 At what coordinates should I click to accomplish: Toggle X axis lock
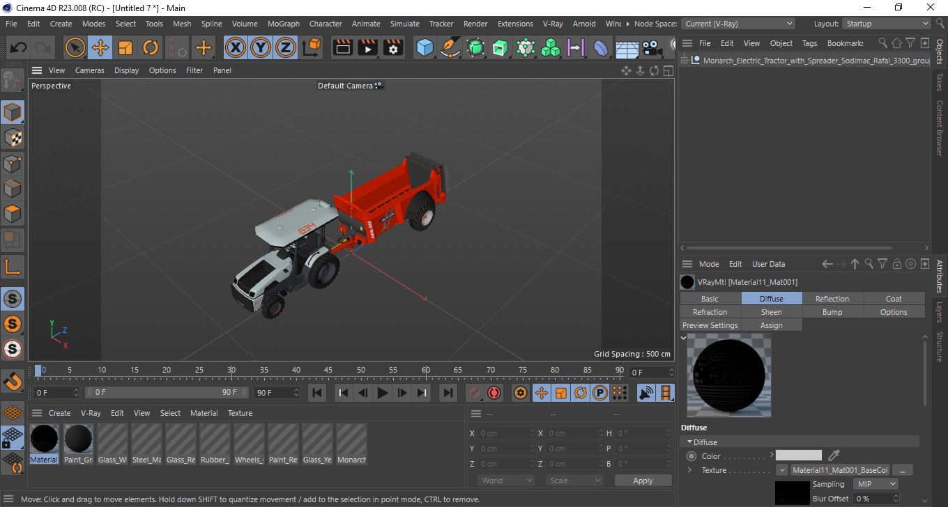[x=236, y=48]
